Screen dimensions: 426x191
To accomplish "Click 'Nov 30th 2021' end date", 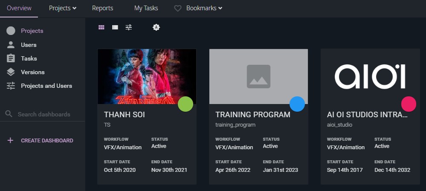I will click(x=169, y=170).
